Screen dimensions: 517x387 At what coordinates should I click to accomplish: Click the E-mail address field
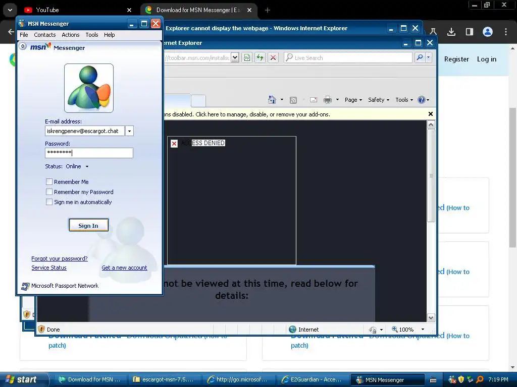(x=85, y=131)
